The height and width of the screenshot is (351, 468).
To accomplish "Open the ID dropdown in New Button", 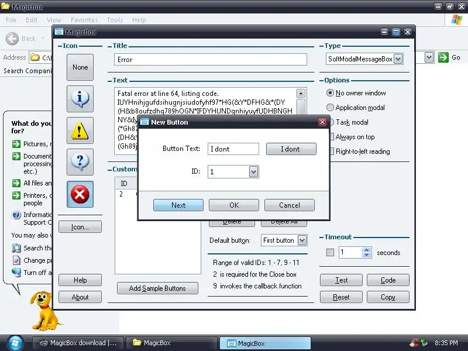I will pyautogui.click(x=253, y=172).
